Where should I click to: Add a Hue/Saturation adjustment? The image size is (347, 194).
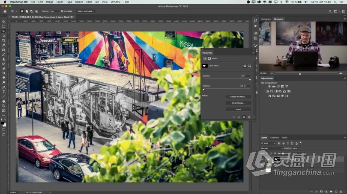click(267, 91)
